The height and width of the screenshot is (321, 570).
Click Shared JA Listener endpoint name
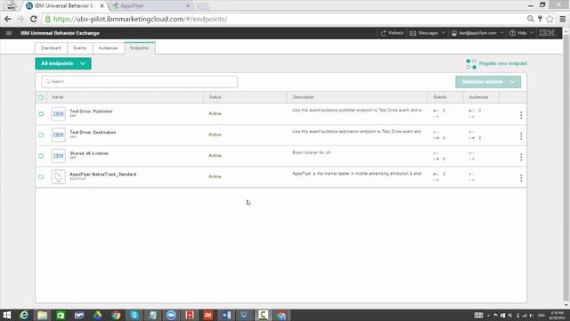tap(89, 153)
